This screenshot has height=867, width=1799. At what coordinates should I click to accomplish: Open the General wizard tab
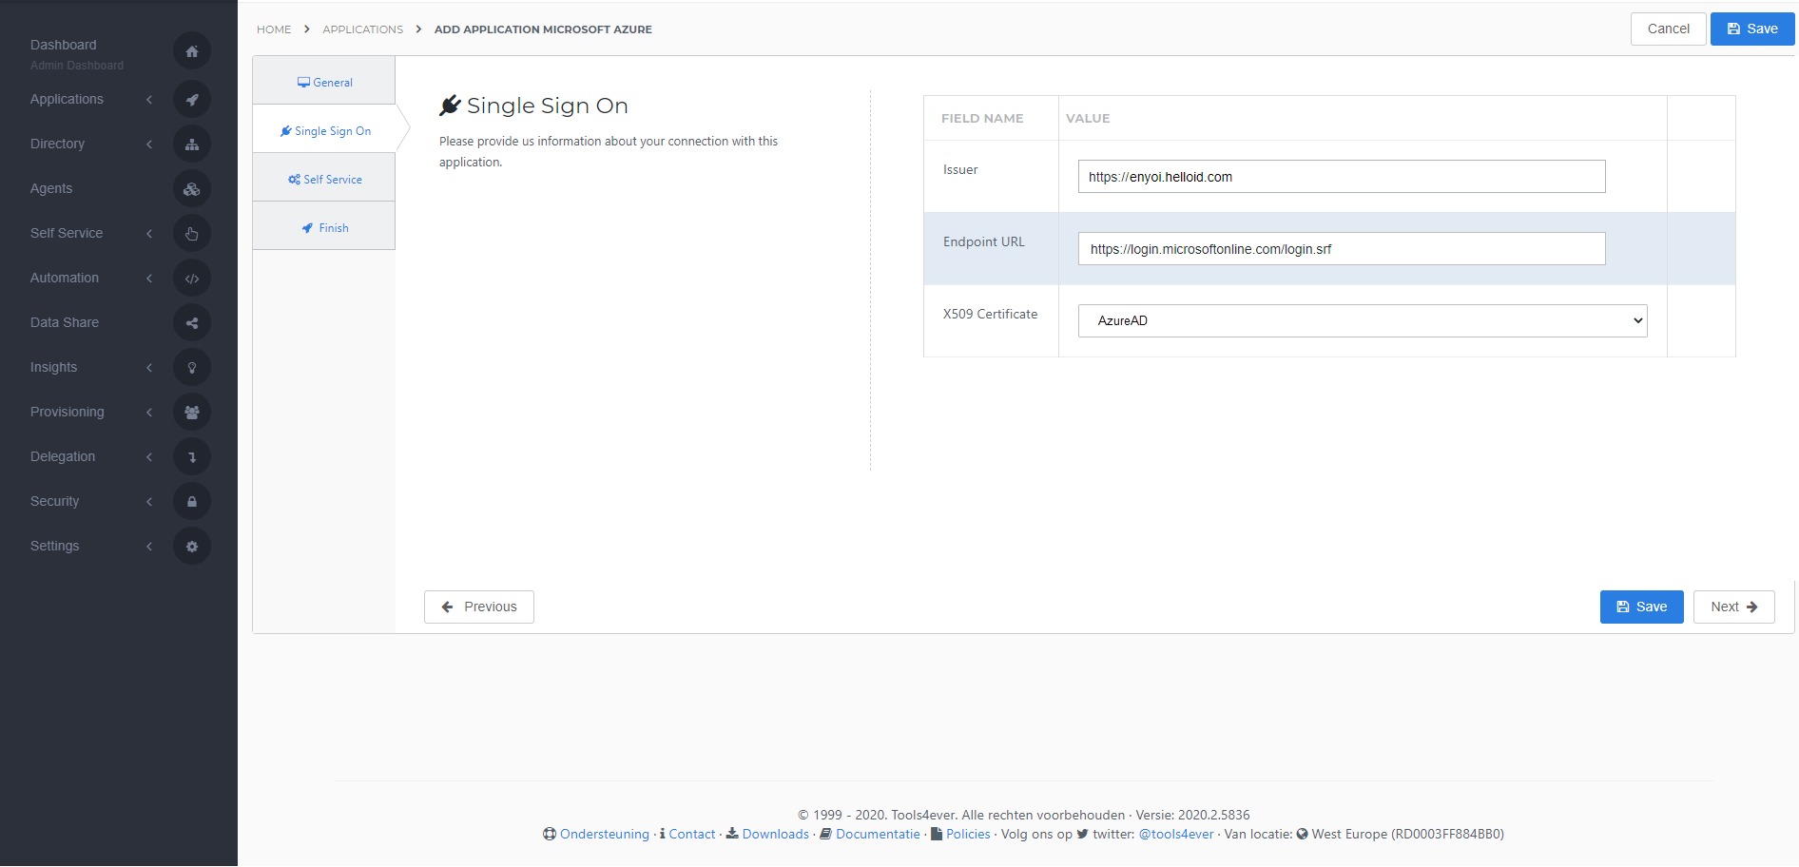(324, 82)
